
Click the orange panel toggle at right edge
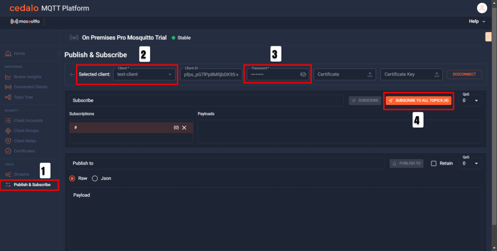click(x=488, y=37)
